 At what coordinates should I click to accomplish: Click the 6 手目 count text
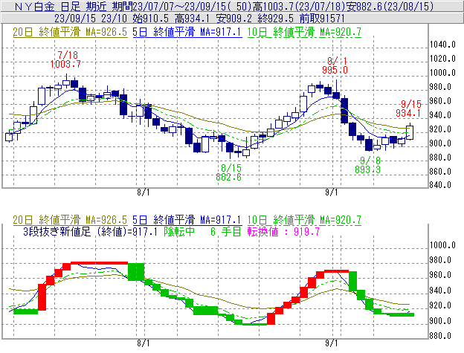(x=226, y=231)
